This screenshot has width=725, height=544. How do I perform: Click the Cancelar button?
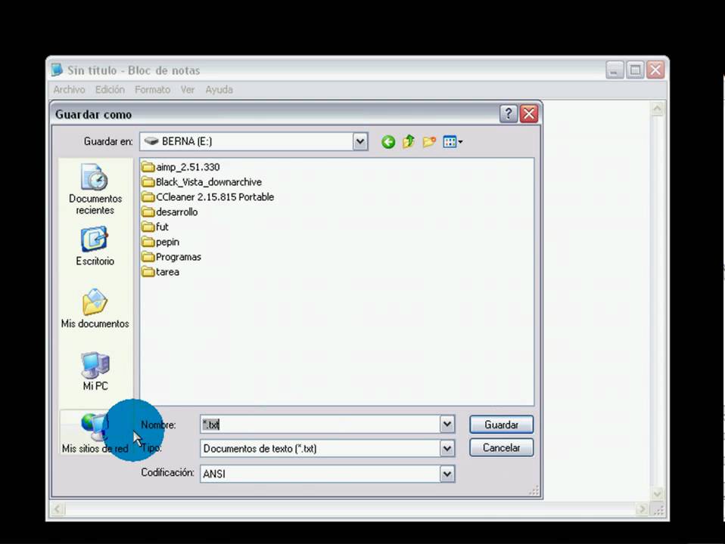501,447
